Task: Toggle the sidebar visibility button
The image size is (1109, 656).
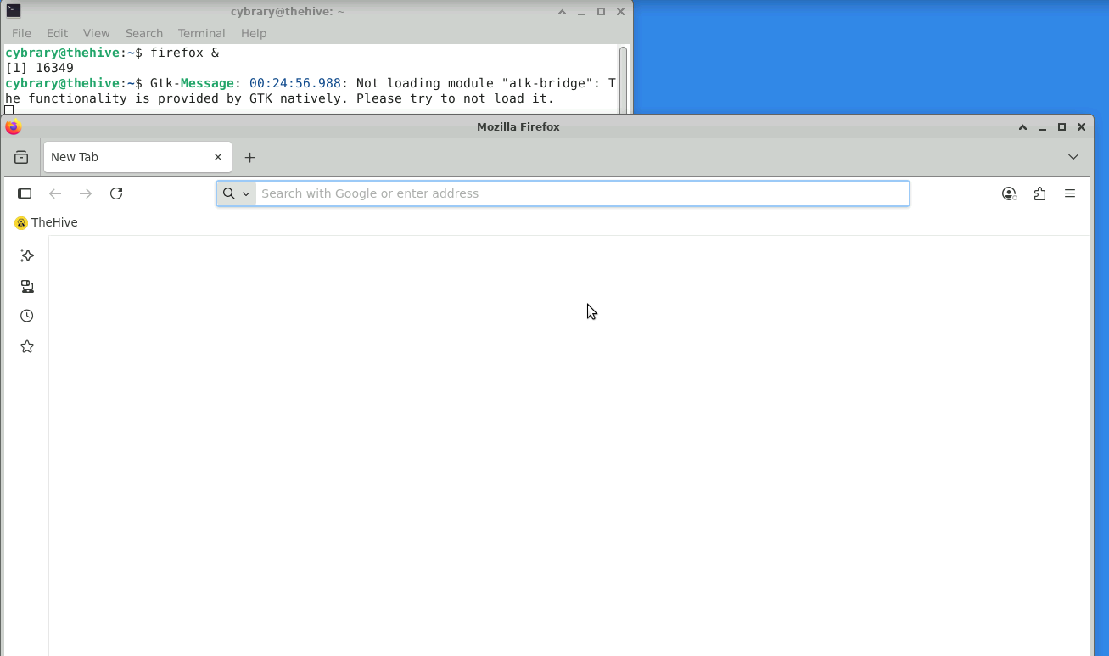Action: coord(25,193)
